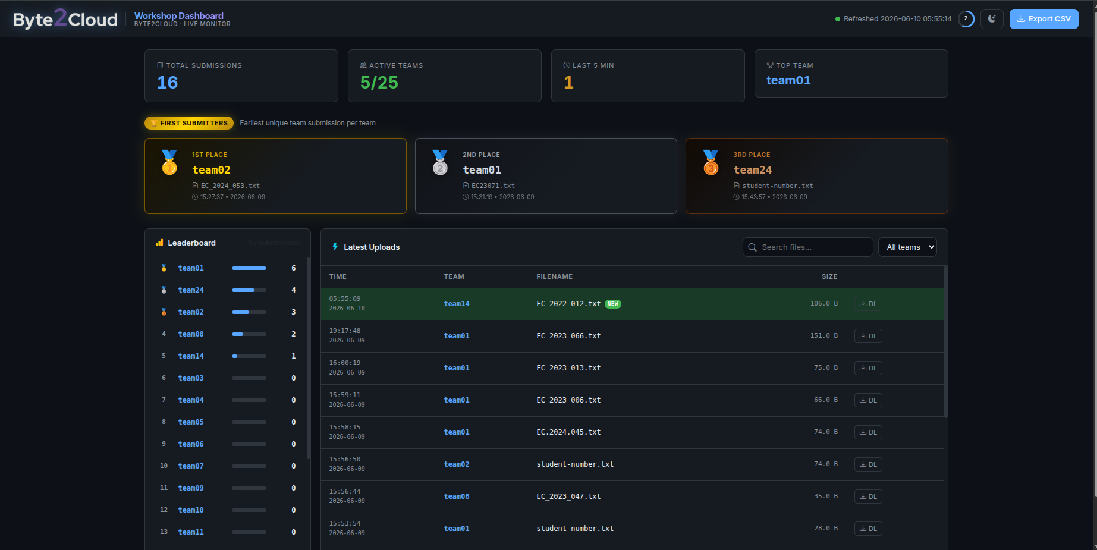
Task: Click the search magnifier icon
Action: click(x=752, y=247)
